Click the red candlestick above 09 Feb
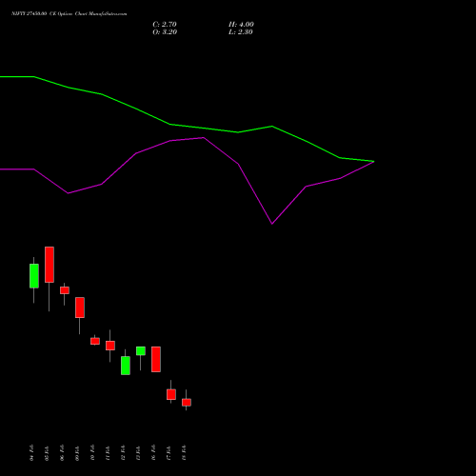476x476 pixels. [80, 307]
